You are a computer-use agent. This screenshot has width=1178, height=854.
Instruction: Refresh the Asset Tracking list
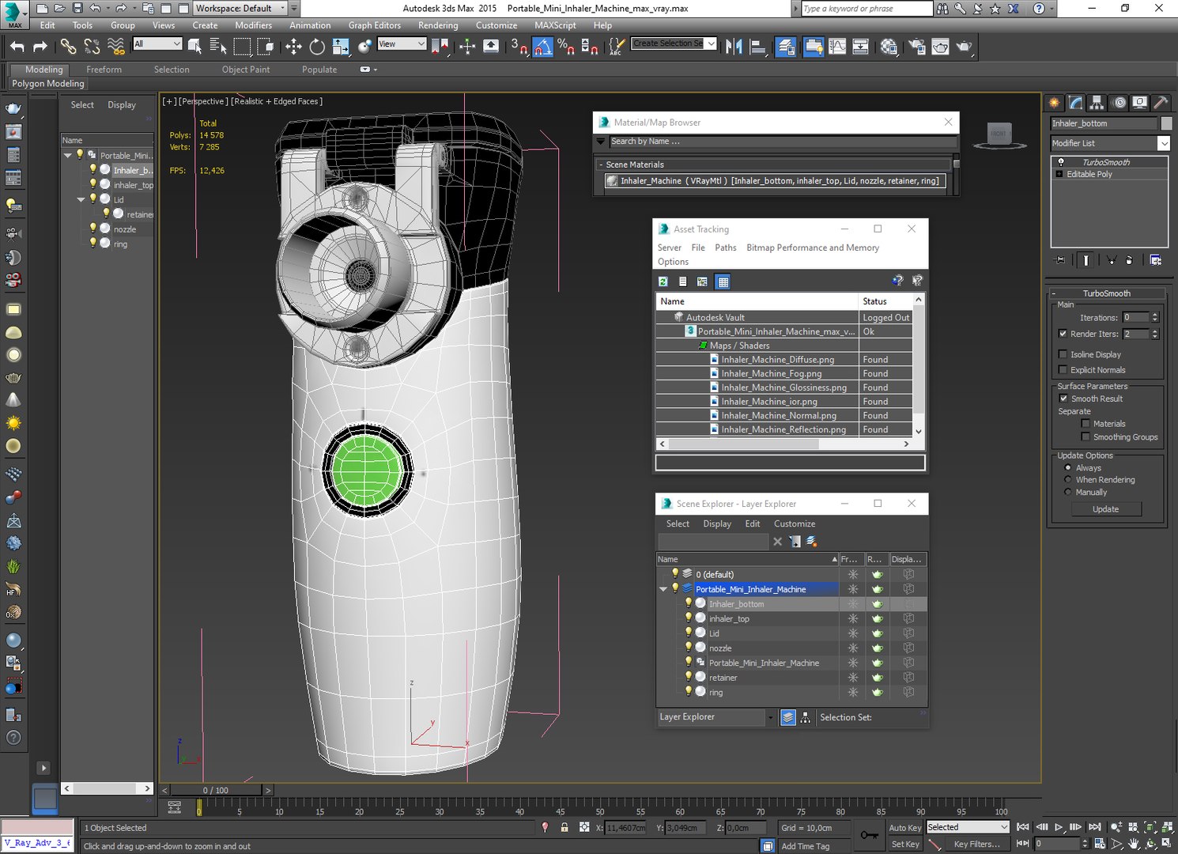pyautogui.click(x=663, y=282)
